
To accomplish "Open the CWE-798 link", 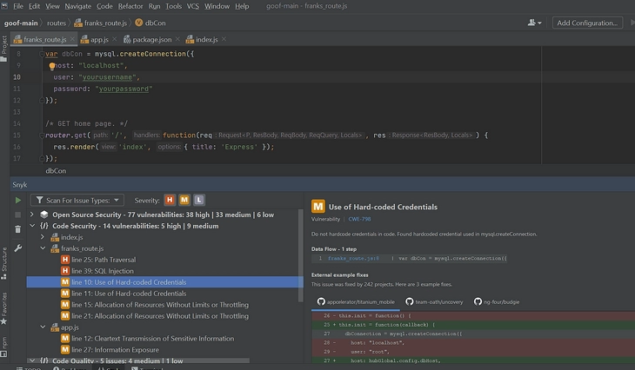I will click(359, 219).
